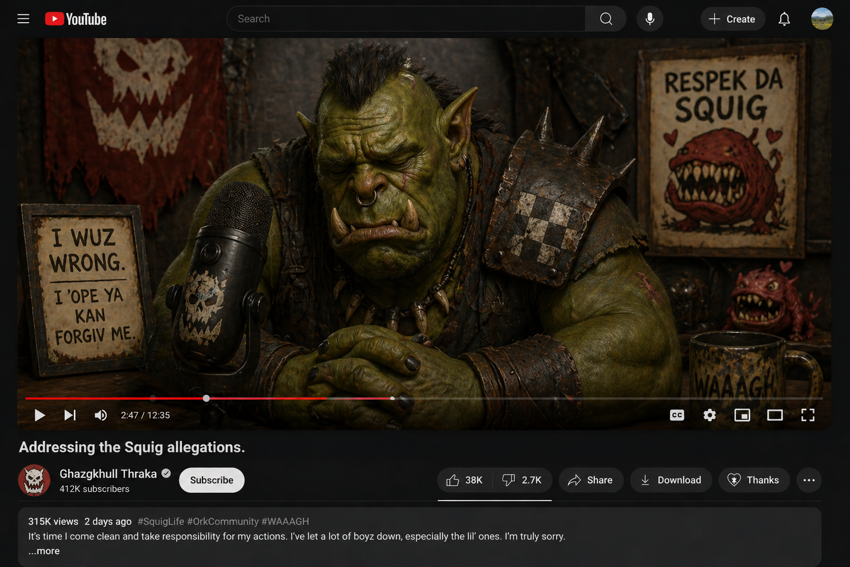Dislike the video
The image size is (850, 567).
click(523, 480)
